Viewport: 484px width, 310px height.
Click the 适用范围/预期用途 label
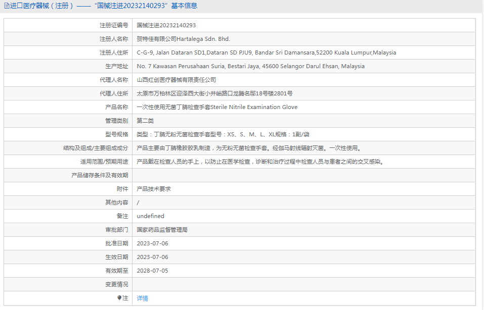pyautogui.click(x=104, y=162)
